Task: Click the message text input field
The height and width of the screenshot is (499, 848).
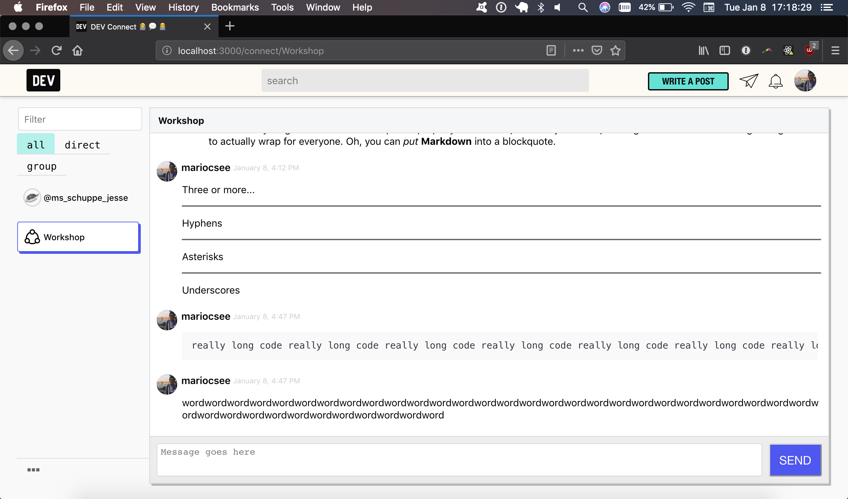Action: tap(459, 459)
